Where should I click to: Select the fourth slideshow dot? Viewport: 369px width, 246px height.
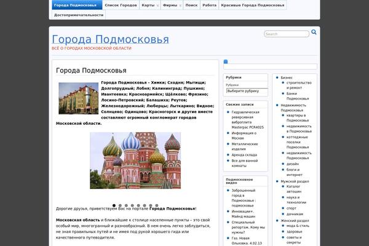[x=132, y=205]
